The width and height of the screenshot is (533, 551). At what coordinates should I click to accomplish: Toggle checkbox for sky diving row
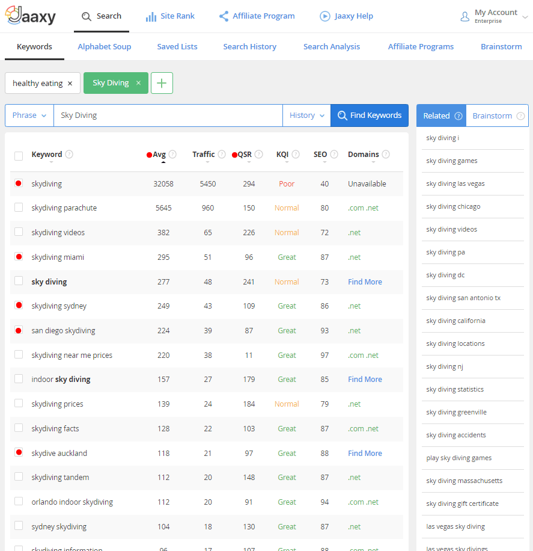(19, 281)
